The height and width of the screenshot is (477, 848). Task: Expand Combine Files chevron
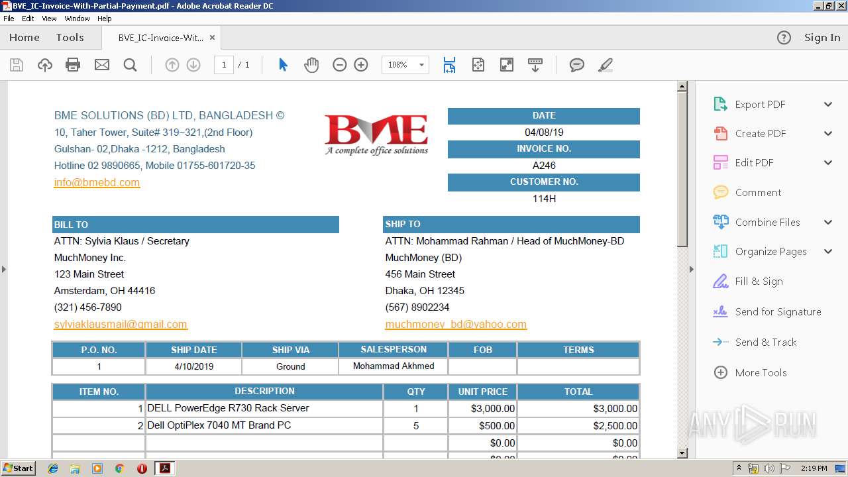tap(828, 222)
